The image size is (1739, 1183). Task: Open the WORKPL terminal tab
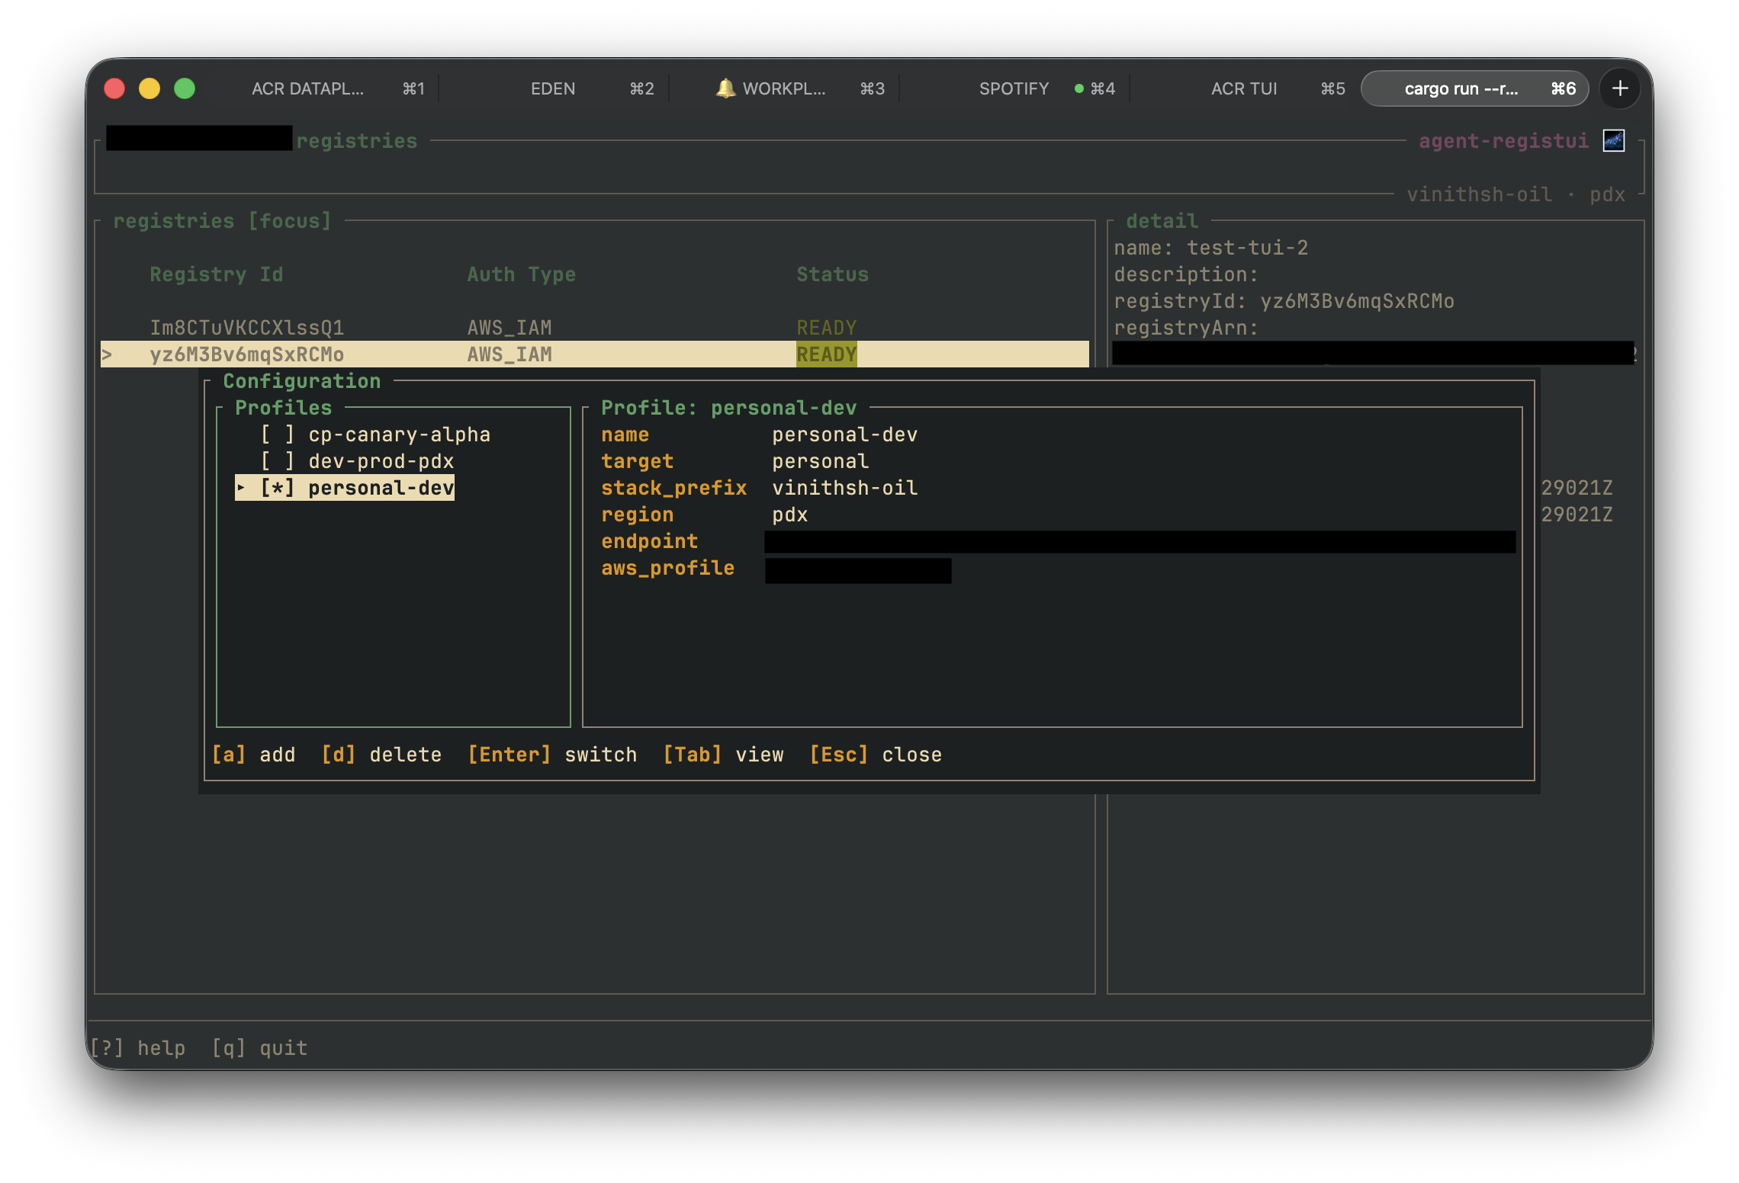784,88
